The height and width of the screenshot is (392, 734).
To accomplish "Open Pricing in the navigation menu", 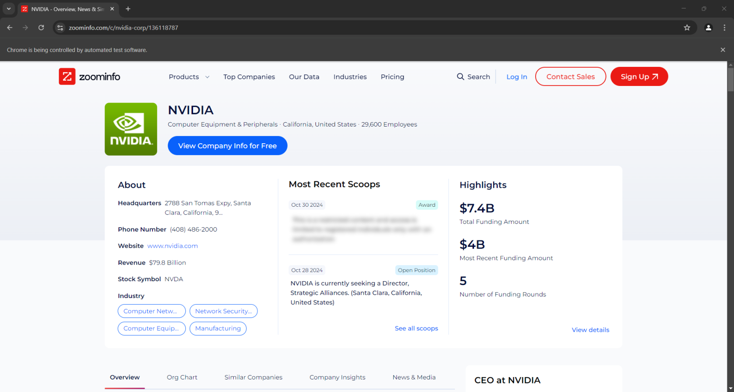I will 392,77.
